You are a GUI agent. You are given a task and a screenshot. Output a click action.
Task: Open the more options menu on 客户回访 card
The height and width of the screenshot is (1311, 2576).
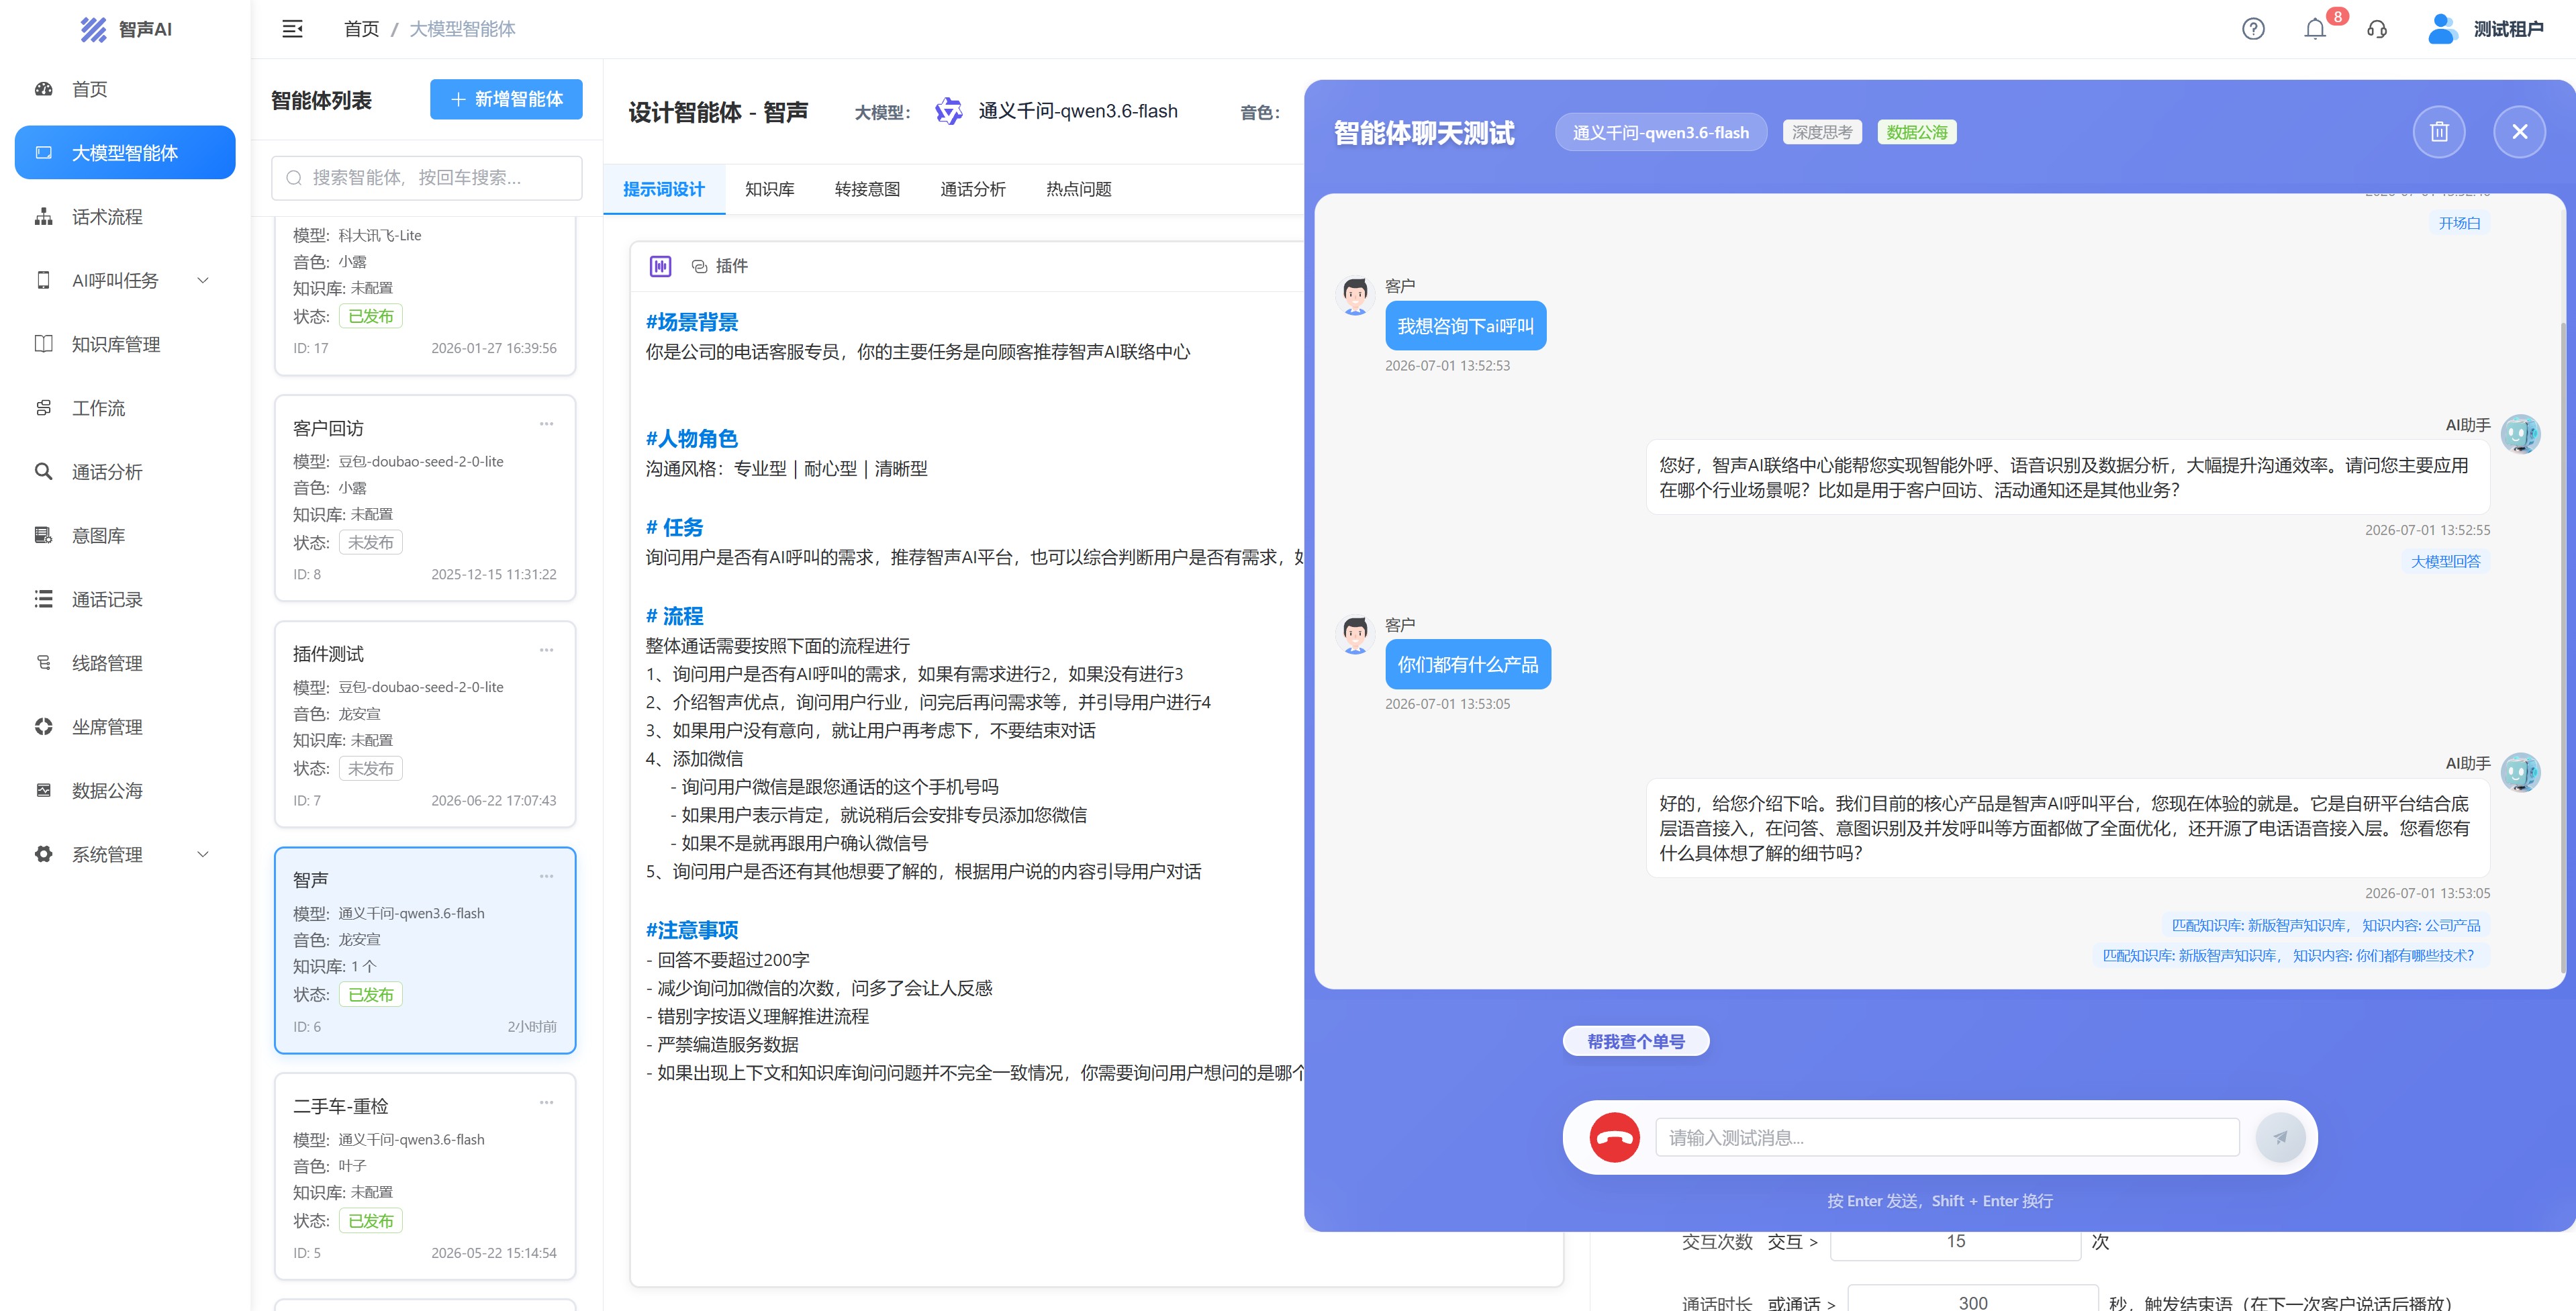tap(546, 424)
